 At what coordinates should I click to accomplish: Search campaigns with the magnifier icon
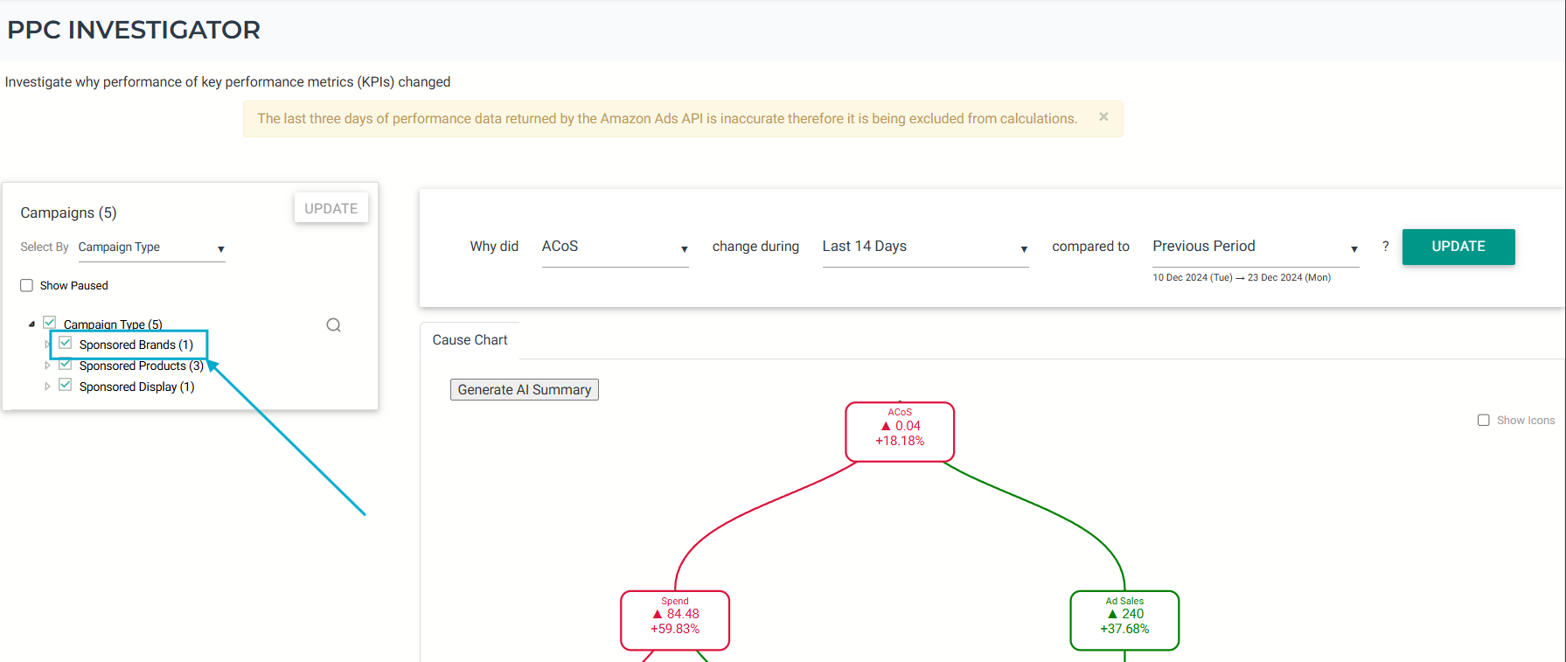click(x=333, y=325)
